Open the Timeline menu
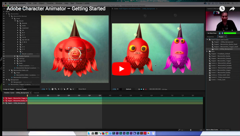The width and height of the screenshot is (240, 136). pos(50,3)
